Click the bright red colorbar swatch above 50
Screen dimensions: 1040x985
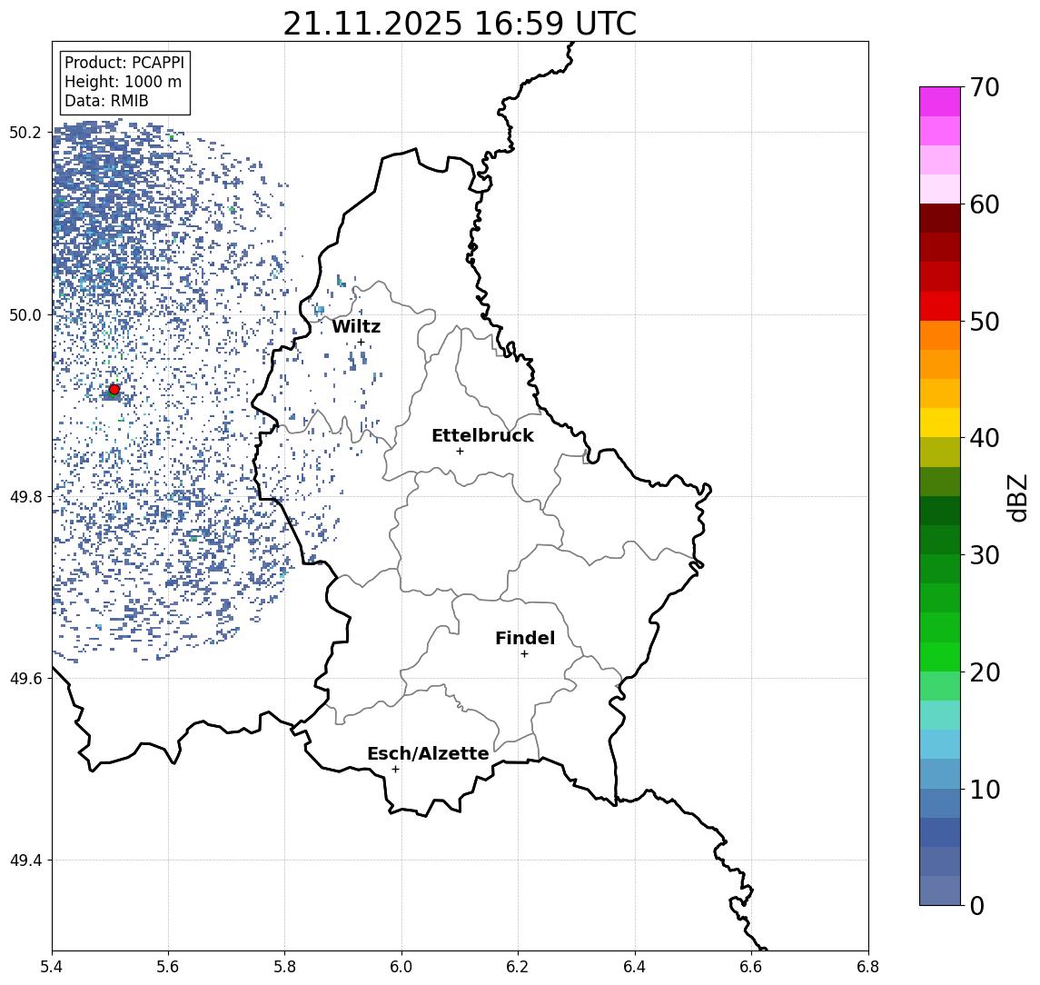(940, 306)
